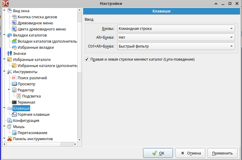Image resolution: width=242 pixels, height=160 pixels.
Task: Click horizontal scrollbar right arrow
Action: (x=75, y=144)
